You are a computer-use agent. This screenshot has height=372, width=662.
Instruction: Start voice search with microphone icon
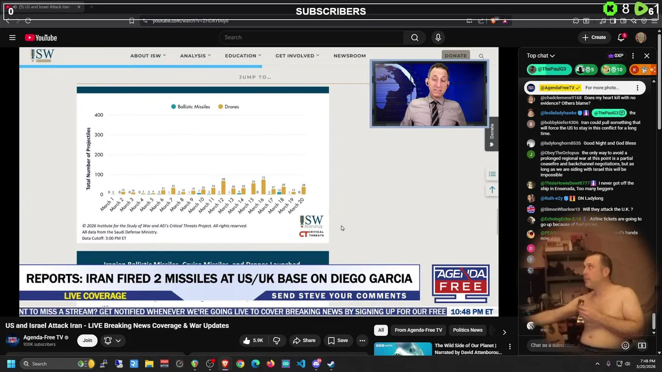point(438,37)
